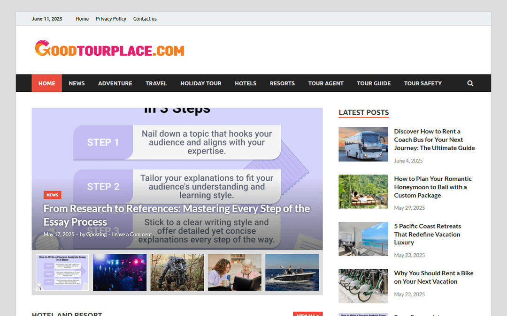Click the May 29, 2025 post date
The height and width of the screenshot is (316, 507).
point(409,208)
